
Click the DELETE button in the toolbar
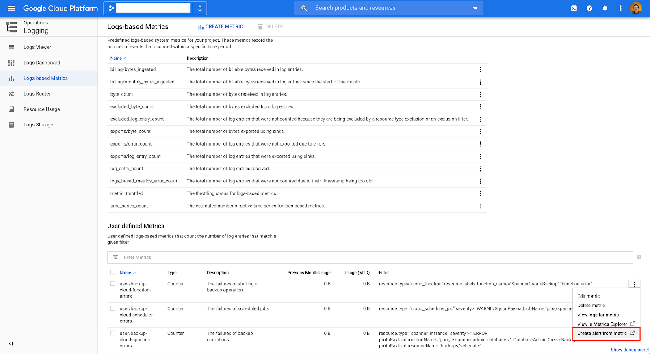tap(271, 27)
